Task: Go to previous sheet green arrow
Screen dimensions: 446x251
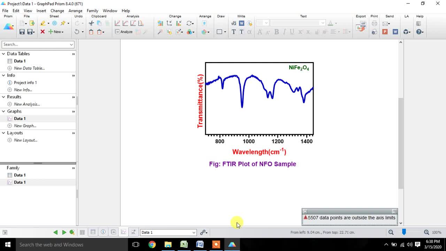Action: tap(55, 232)
